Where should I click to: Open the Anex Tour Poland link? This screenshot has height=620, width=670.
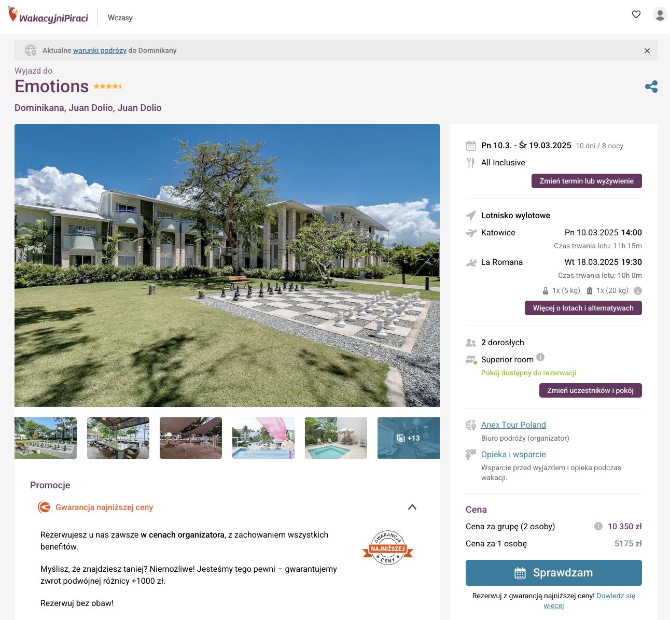513,425
